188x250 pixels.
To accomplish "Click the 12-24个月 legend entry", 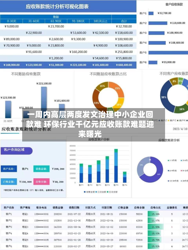I will click(x=173, y=181).
